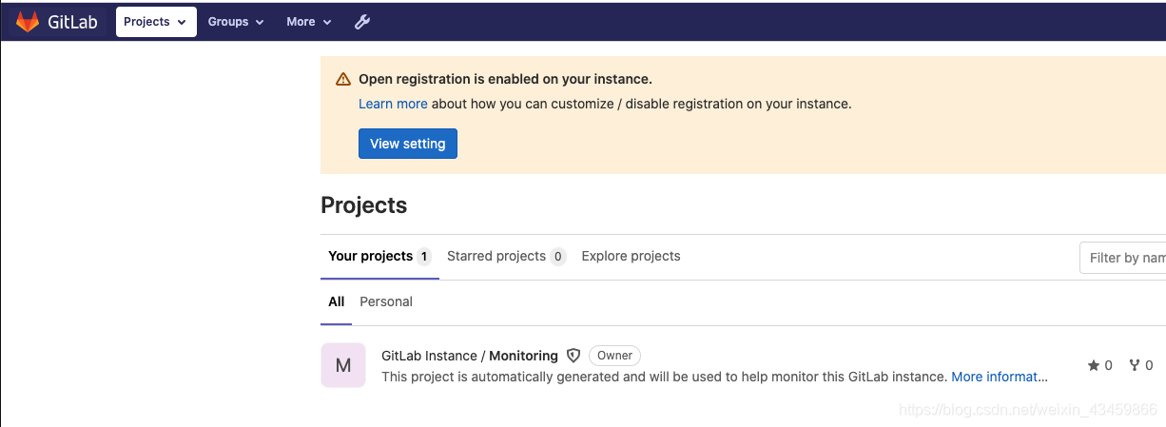
Task: Click the star count icon for Monitoring
Action: (x=1093, y=365)
